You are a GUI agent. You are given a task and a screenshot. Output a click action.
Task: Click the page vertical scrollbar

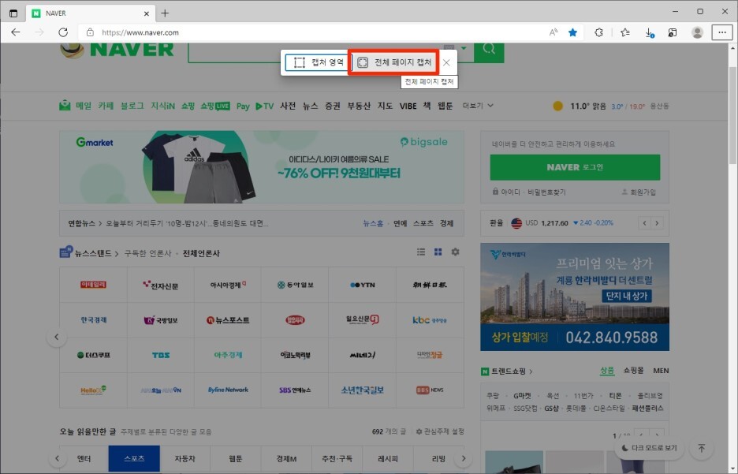click(x=732, y=115)
